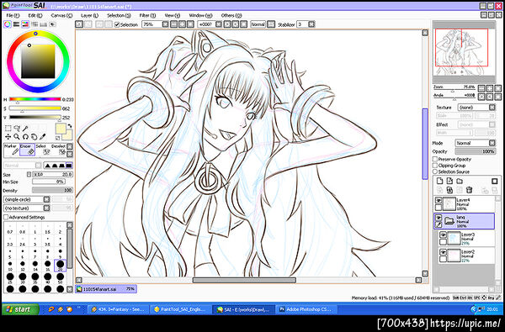The width and height of the screenshot is (505, 332).
Task: Open the (no texture) brush texture dropdown
Action: pos(46,208)
